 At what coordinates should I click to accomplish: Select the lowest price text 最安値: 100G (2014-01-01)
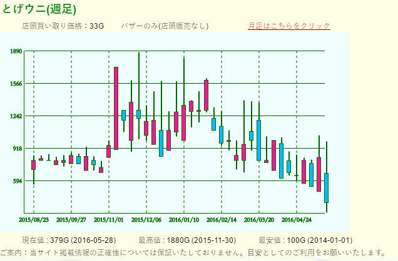pyautogui.click(x=305, y=240)
